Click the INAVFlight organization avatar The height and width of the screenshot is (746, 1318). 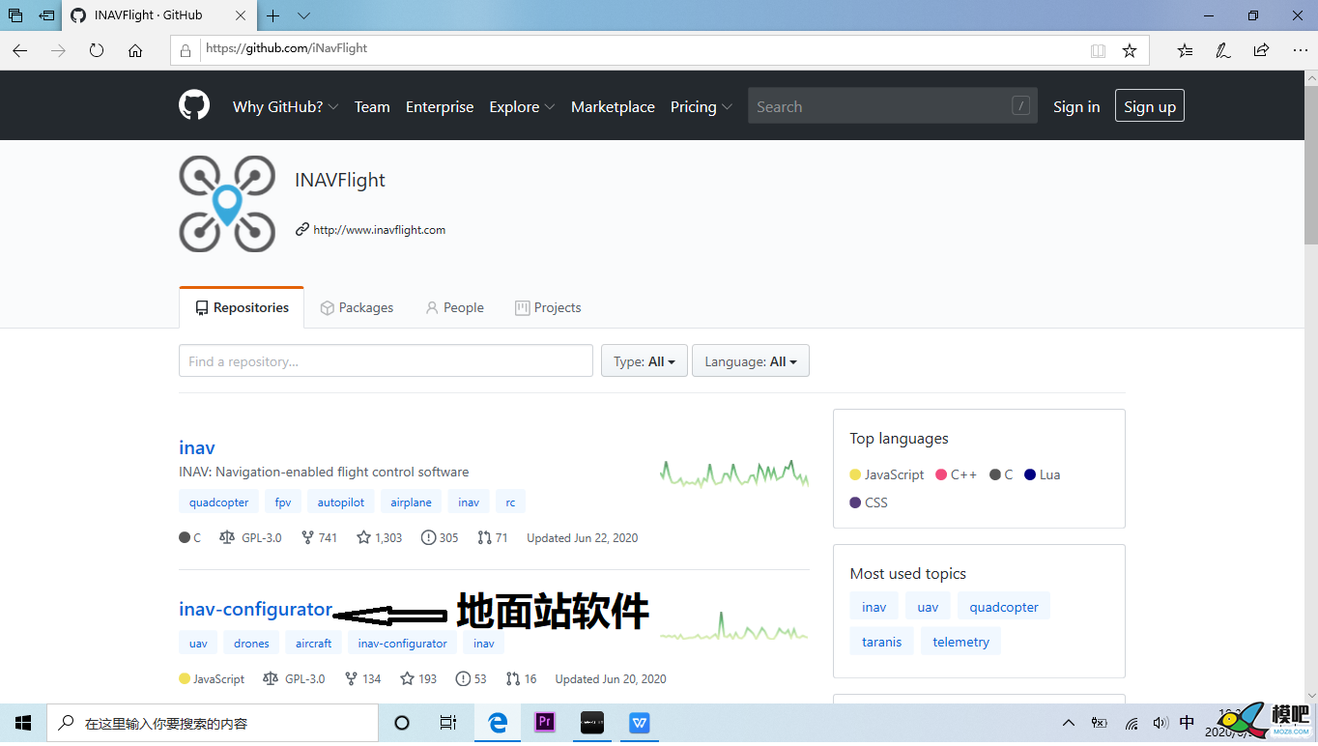point(227,204)
